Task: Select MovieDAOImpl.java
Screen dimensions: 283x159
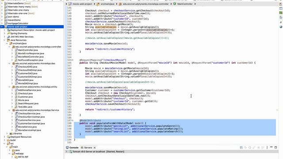Action: 28,83
